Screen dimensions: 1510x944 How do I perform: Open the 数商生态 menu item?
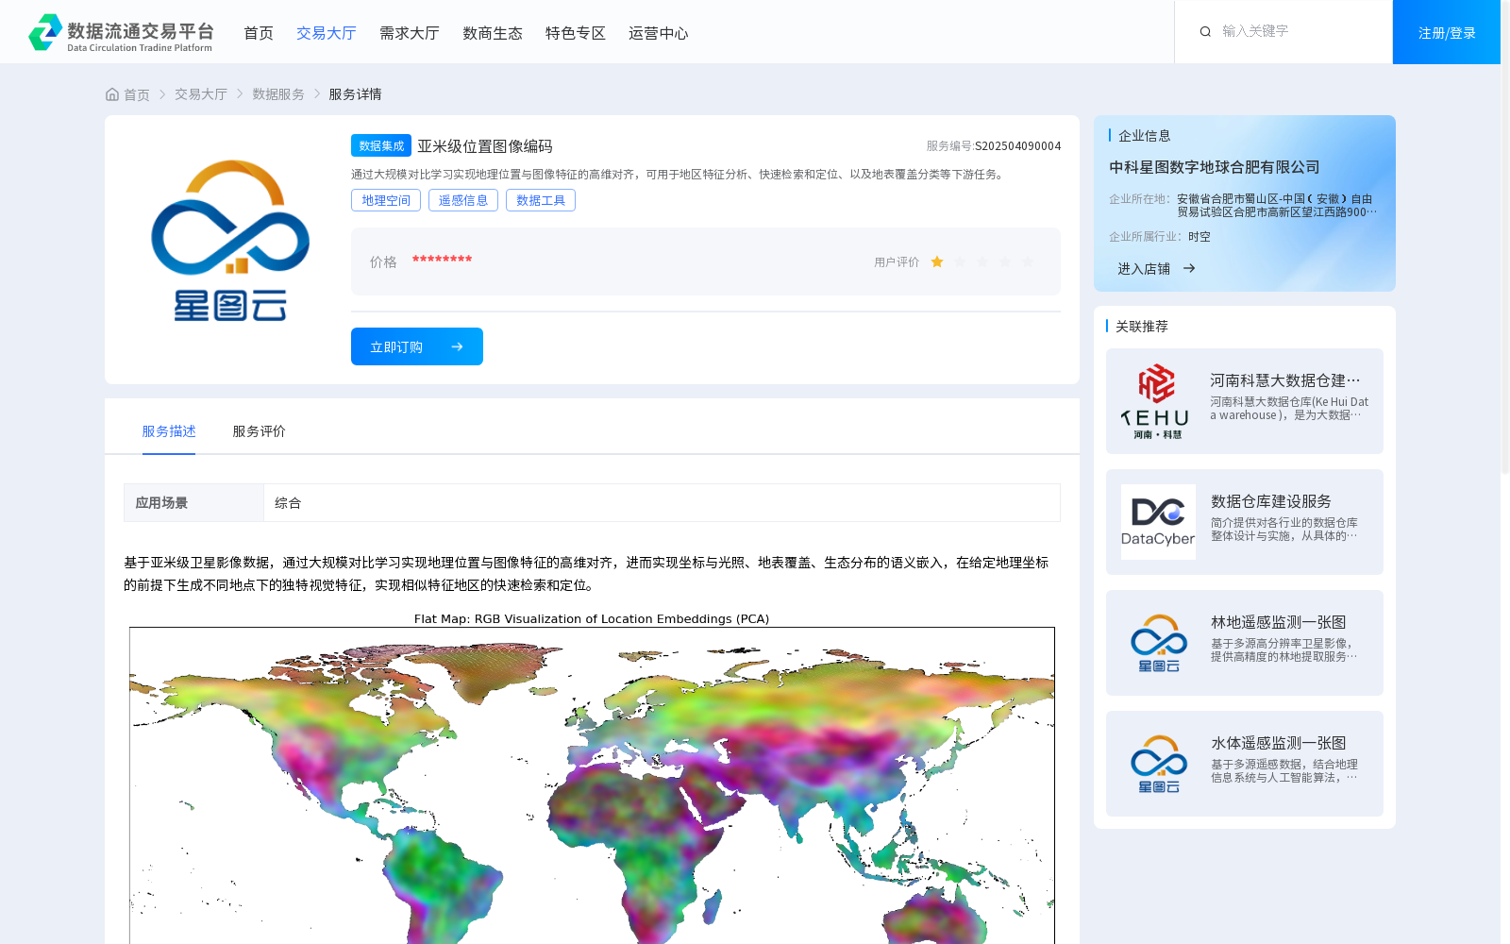493,33
